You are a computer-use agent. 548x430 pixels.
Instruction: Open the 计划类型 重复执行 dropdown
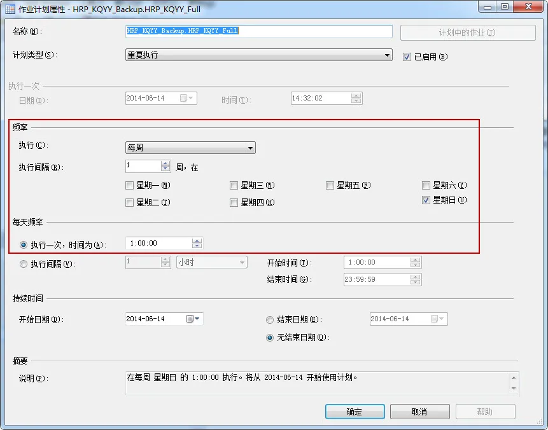258,55
